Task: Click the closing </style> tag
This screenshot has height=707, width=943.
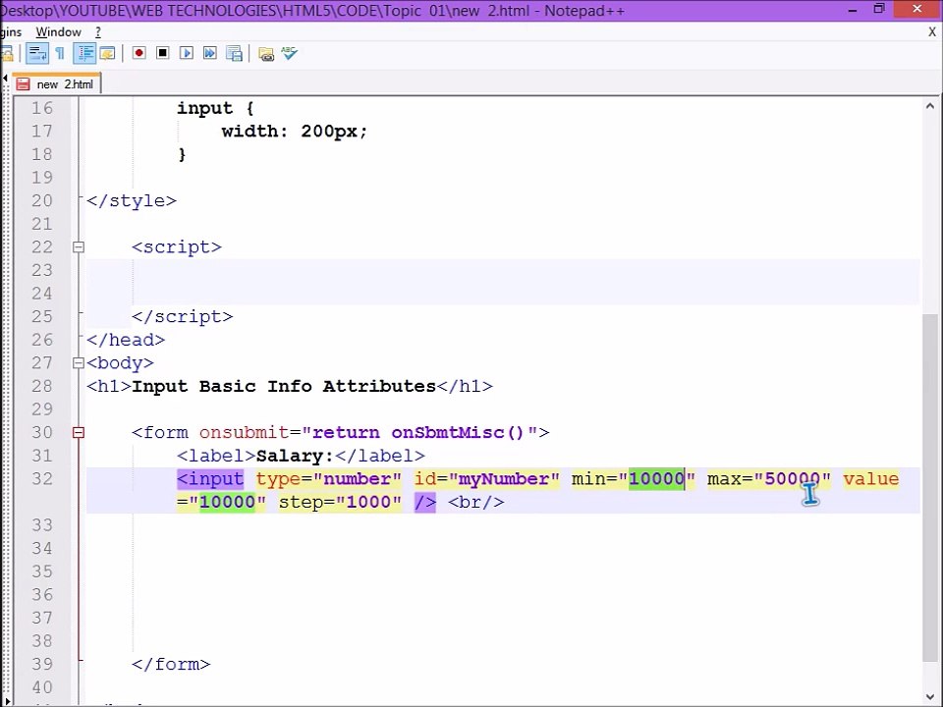Action: tap(132, 200)
